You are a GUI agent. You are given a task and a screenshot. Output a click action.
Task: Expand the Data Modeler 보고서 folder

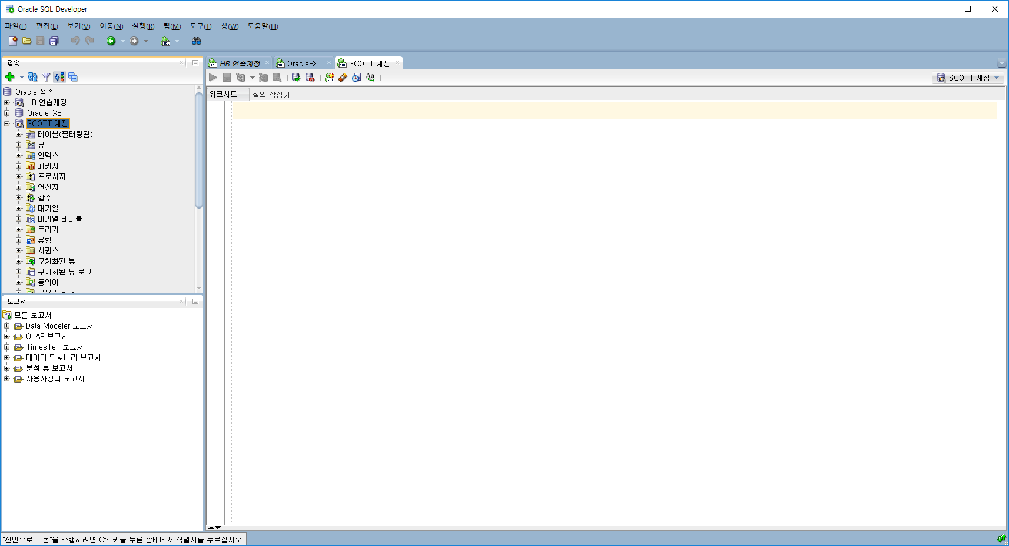[7, 326]
